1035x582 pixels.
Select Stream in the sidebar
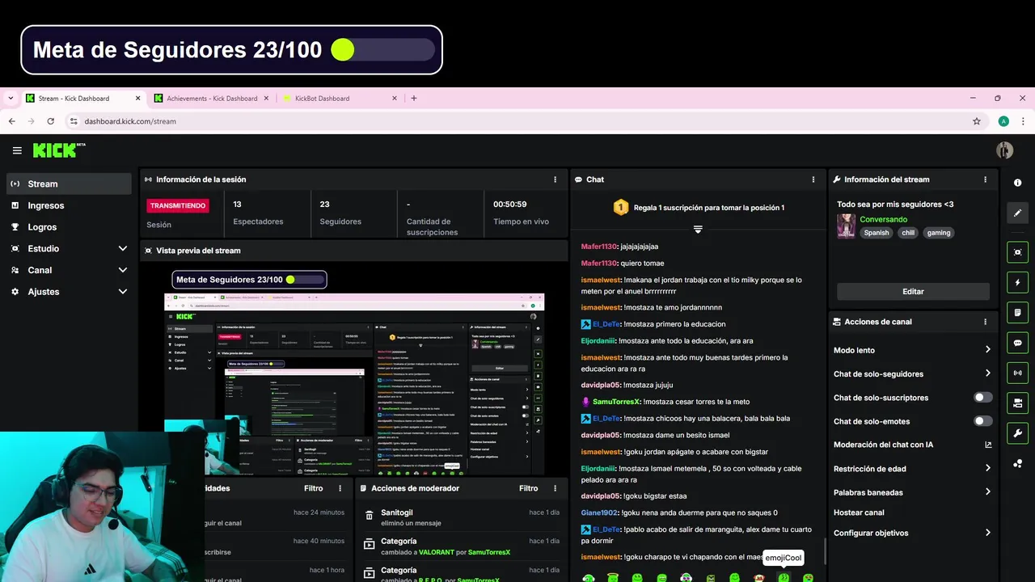(x=69, y=183)
